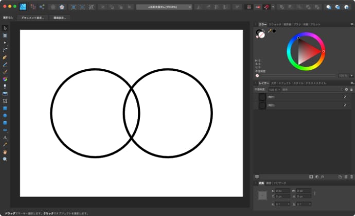Switch to the ナビゲータ tab
The image size is (355, 216).
(280, 183)
